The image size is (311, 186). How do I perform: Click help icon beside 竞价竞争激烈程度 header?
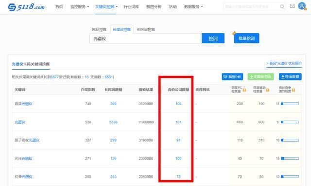tap(294, 90)
